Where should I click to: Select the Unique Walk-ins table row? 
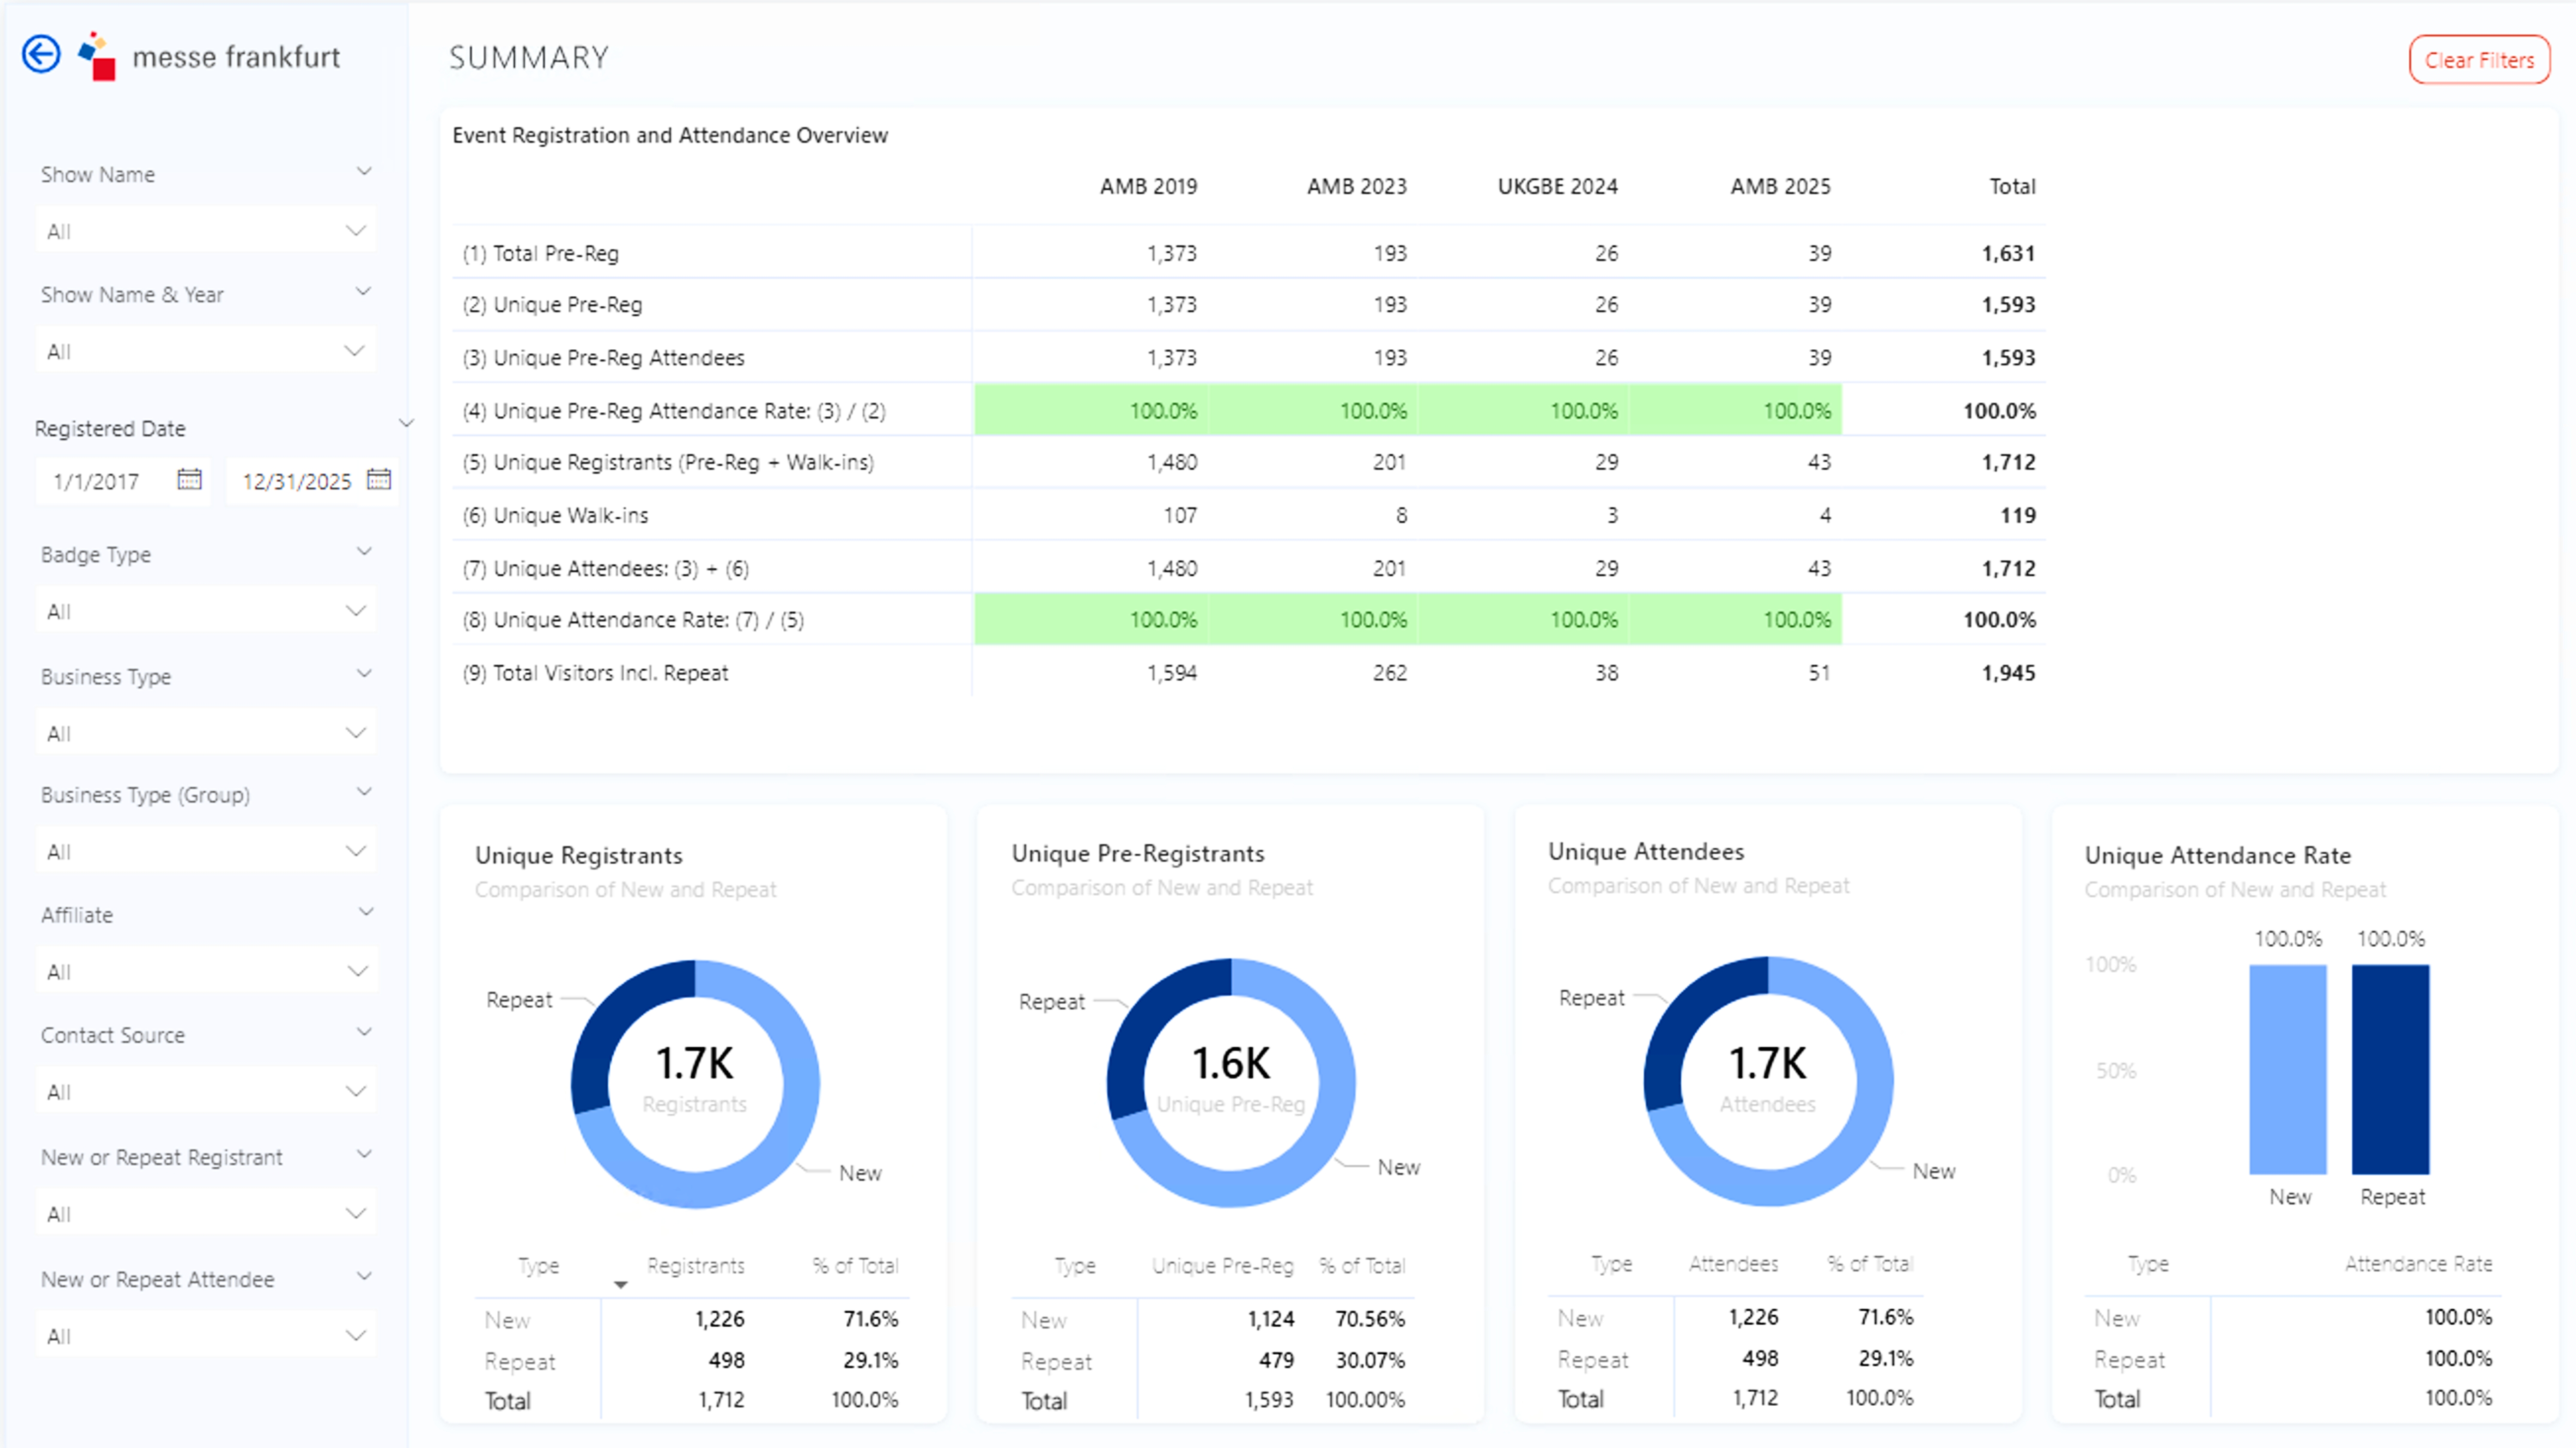pyautogui.click(x=570, y=516)
